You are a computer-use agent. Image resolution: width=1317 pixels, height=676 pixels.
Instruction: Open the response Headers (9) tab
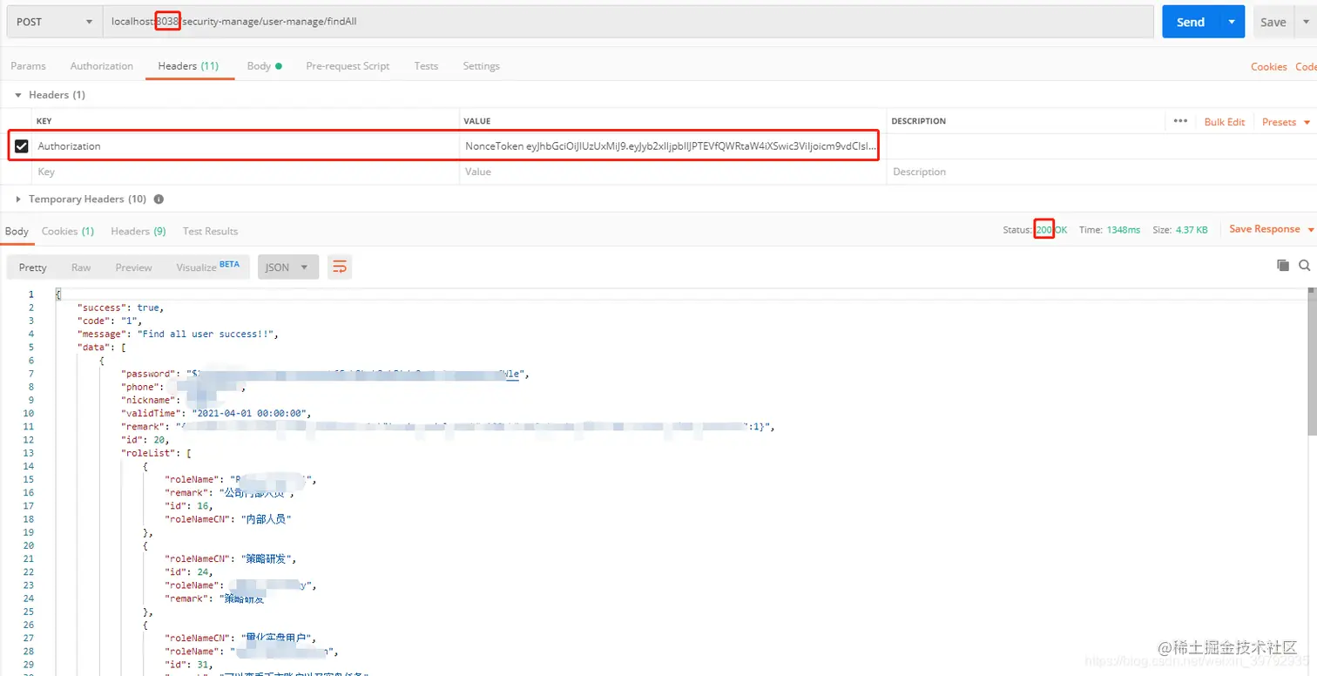pos(138,232)
